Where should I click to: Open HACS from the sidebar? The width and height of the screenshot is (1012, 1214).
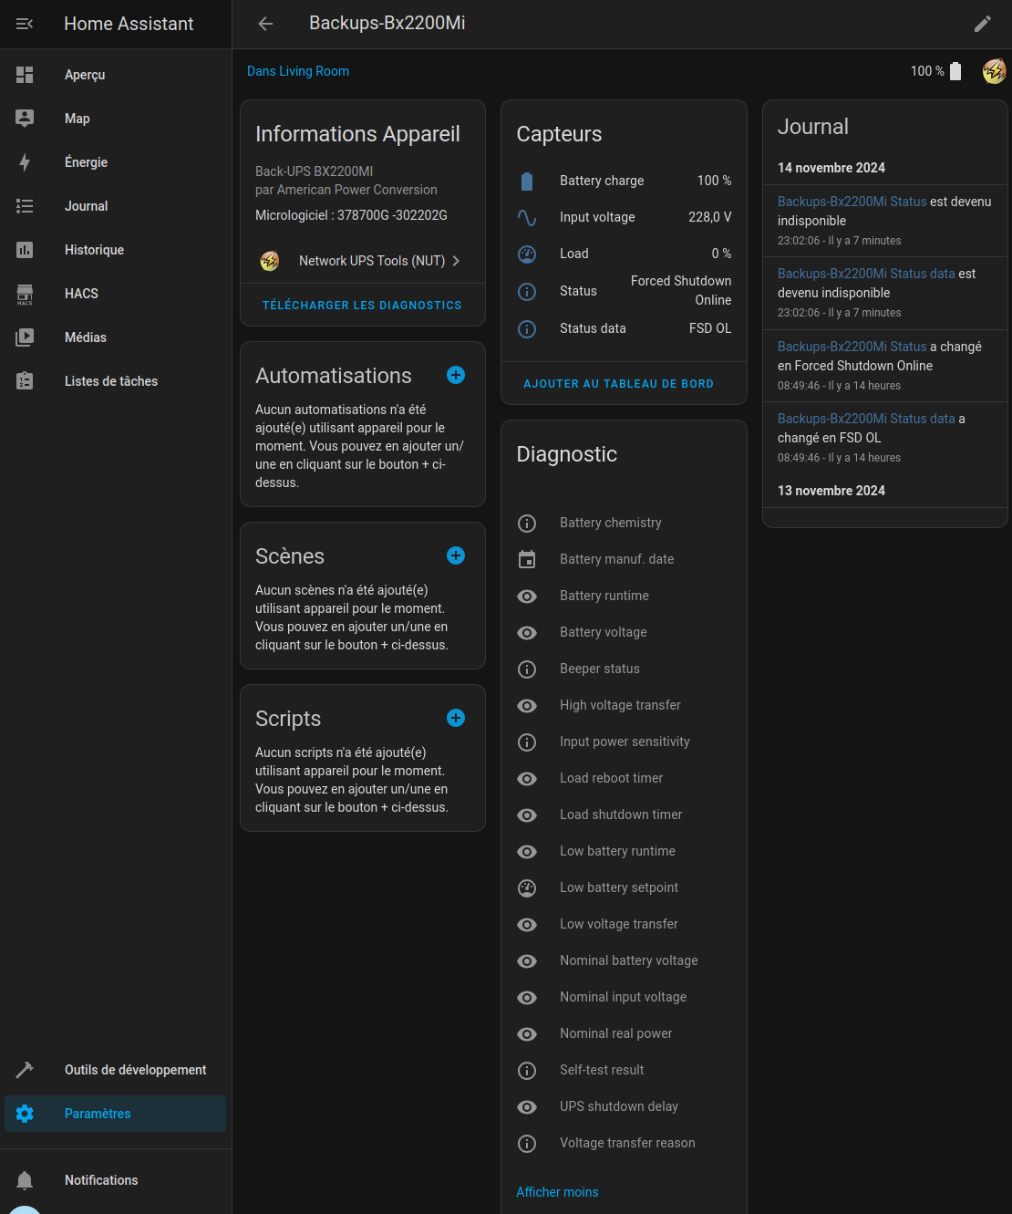[x=81, y=293]
